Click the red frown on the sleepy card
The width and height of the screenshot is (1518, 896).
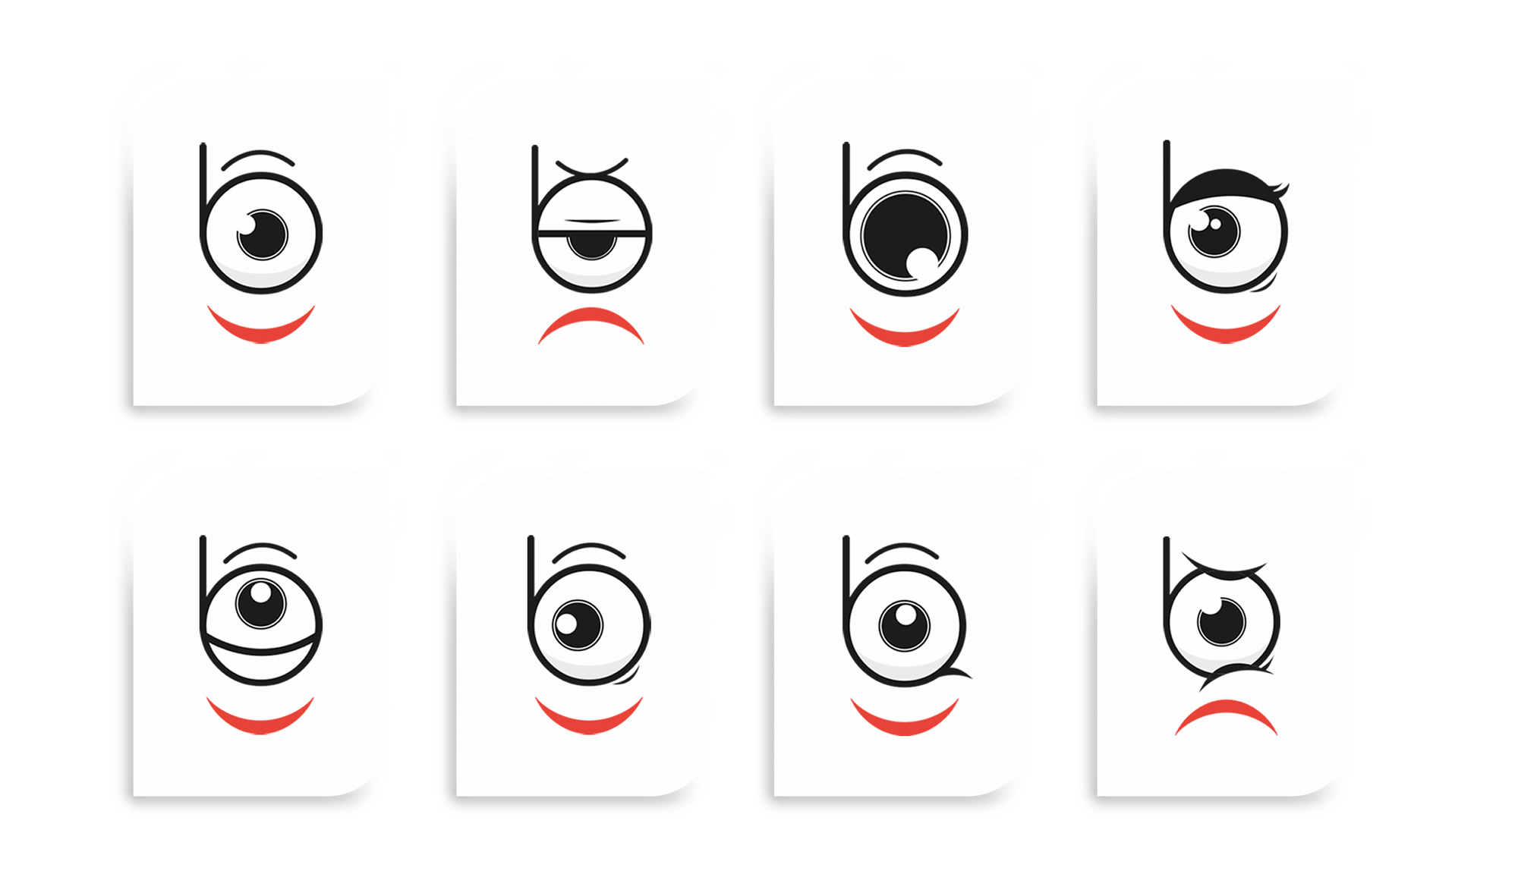click(x=591, y=325)
